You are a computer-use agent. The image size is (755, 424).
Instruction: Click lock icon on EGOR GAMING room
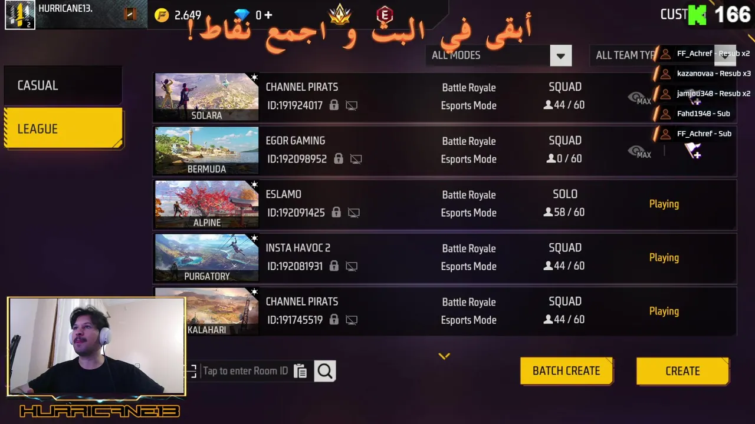338,159
